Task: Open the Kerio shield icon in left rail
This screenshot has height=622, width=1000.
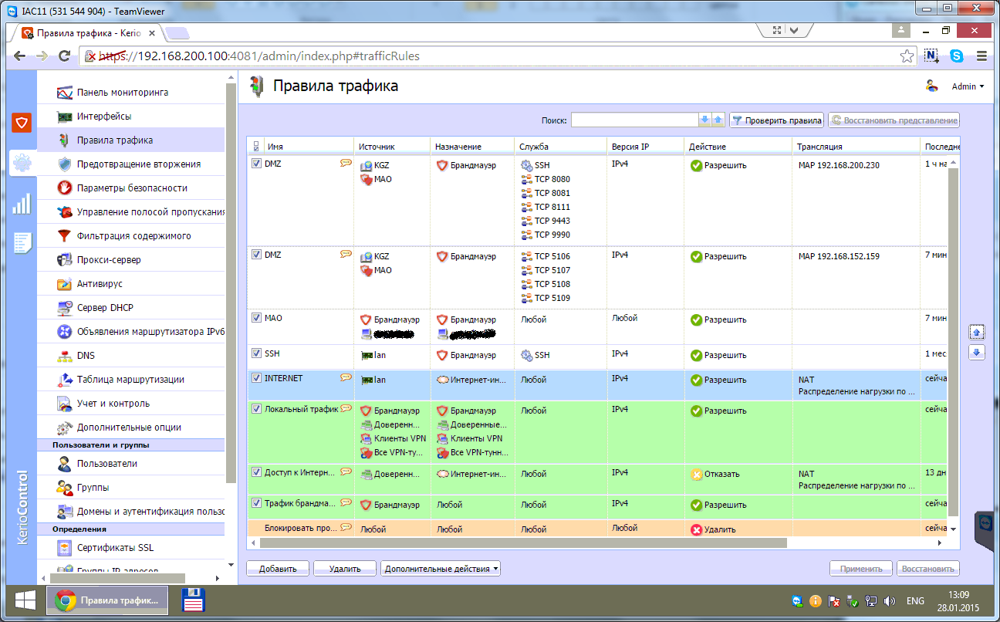Action: click(x=22, y=122)
